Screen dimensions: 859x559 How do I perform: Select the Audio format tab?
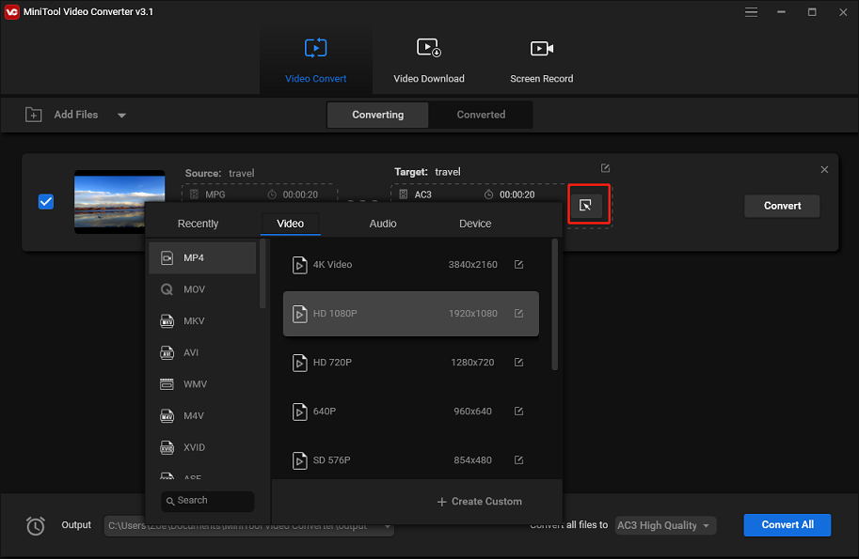[x=382, y=224]
